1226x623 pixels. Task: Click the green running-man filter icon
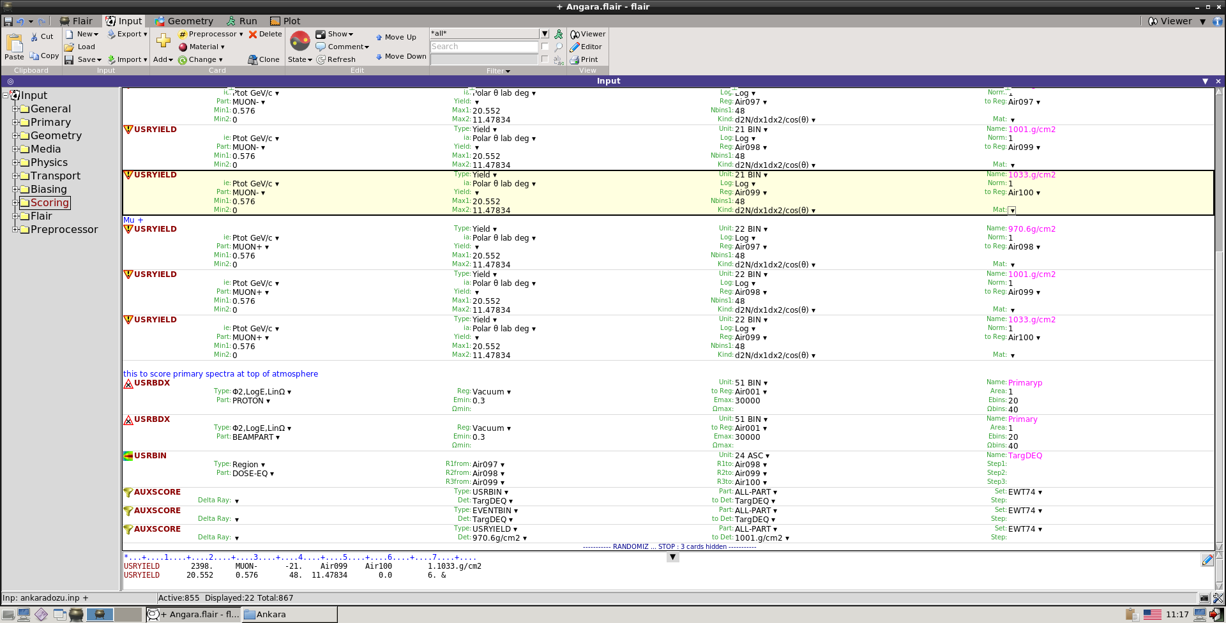[559, 34]
